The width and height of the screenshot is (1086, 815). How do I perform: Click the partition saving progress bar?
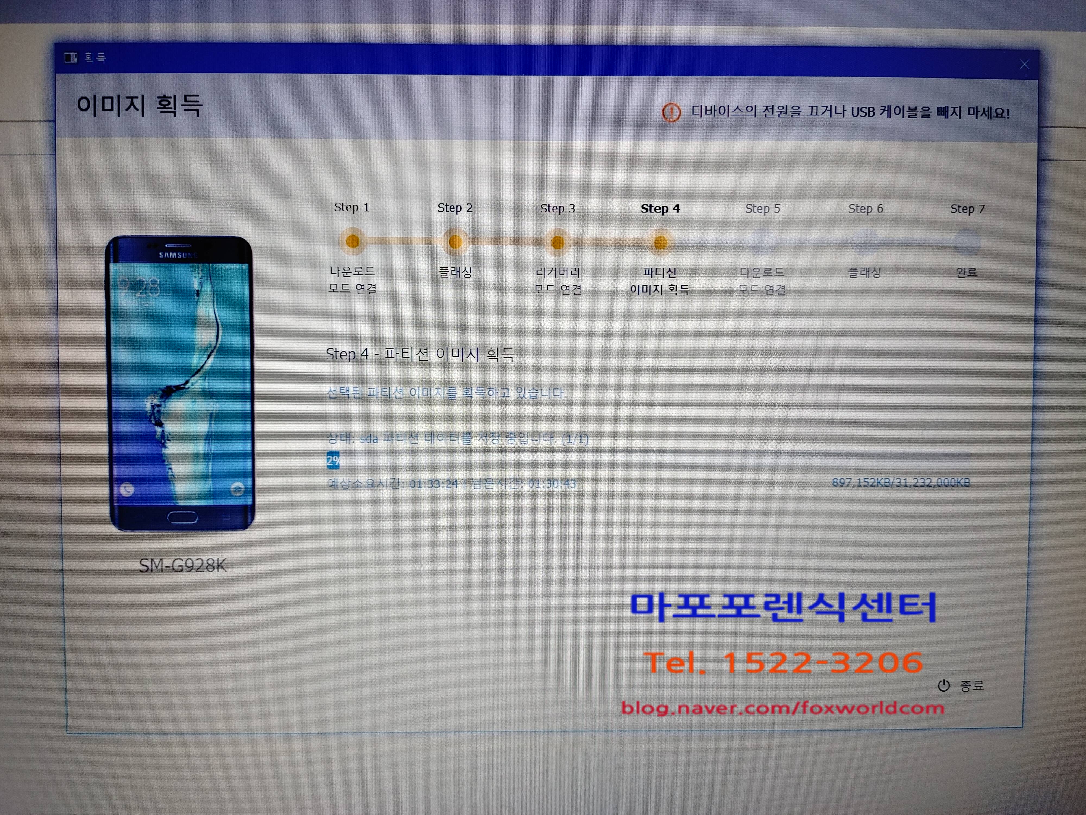pyautogui.click(x=649, y=460)
